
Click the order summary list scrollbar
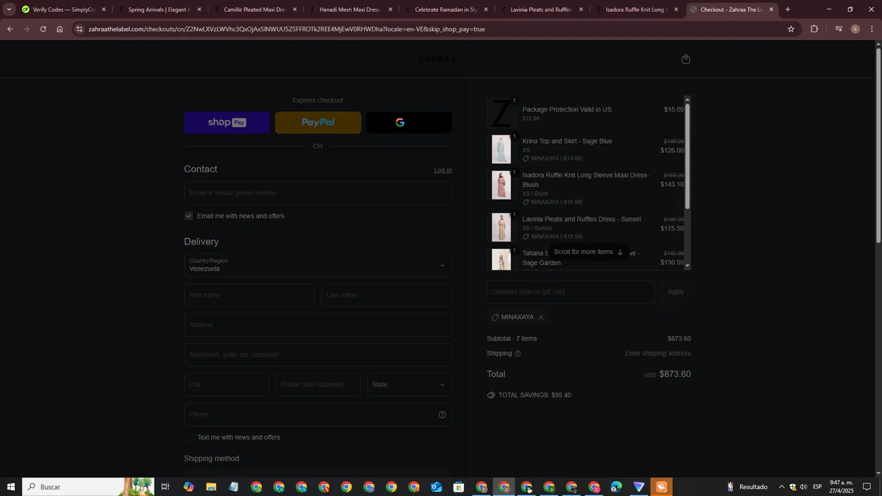tap(687, 156)
